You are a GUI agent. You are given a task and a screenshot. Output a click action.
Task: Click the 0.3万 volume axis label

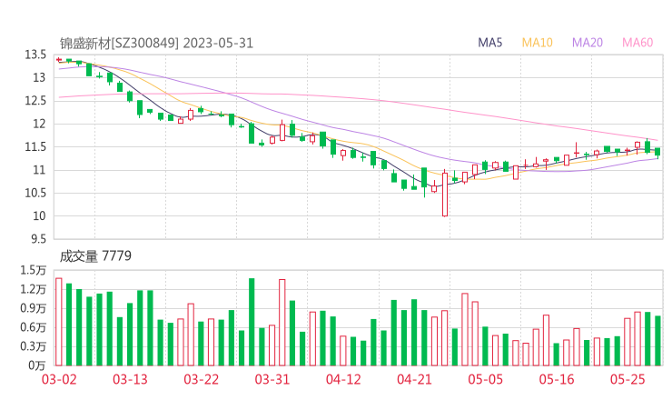tap(33, 346)
